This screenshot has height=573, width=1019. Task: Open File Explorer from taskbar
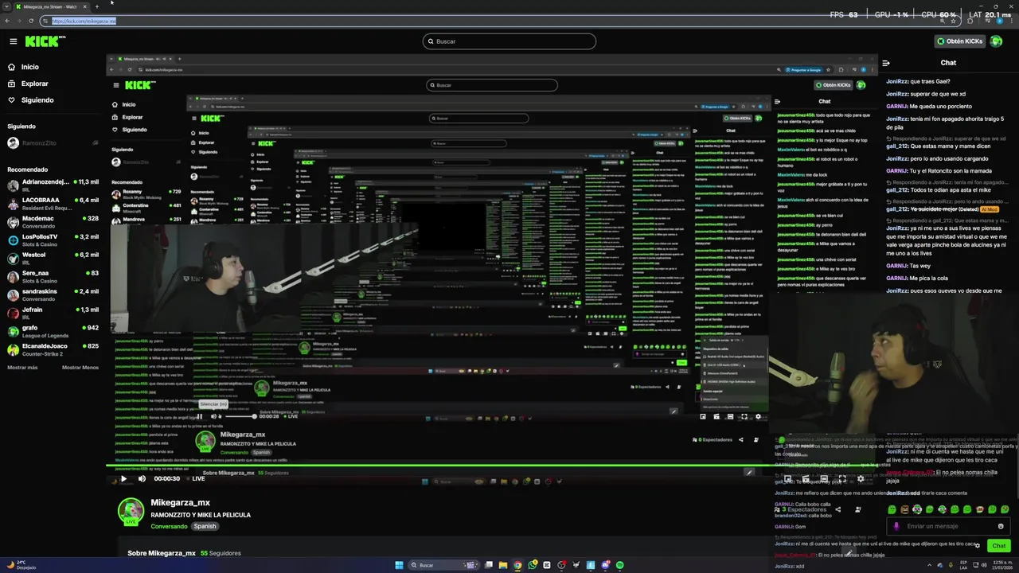click(503, 565)
